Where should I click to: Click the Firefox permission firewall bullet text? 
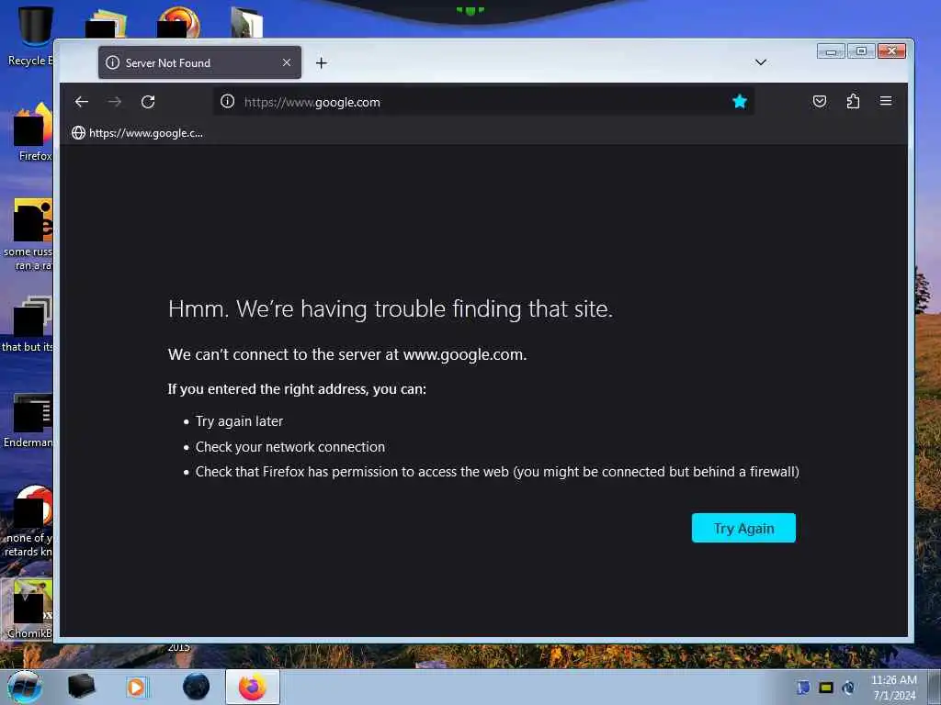[497, 472]
